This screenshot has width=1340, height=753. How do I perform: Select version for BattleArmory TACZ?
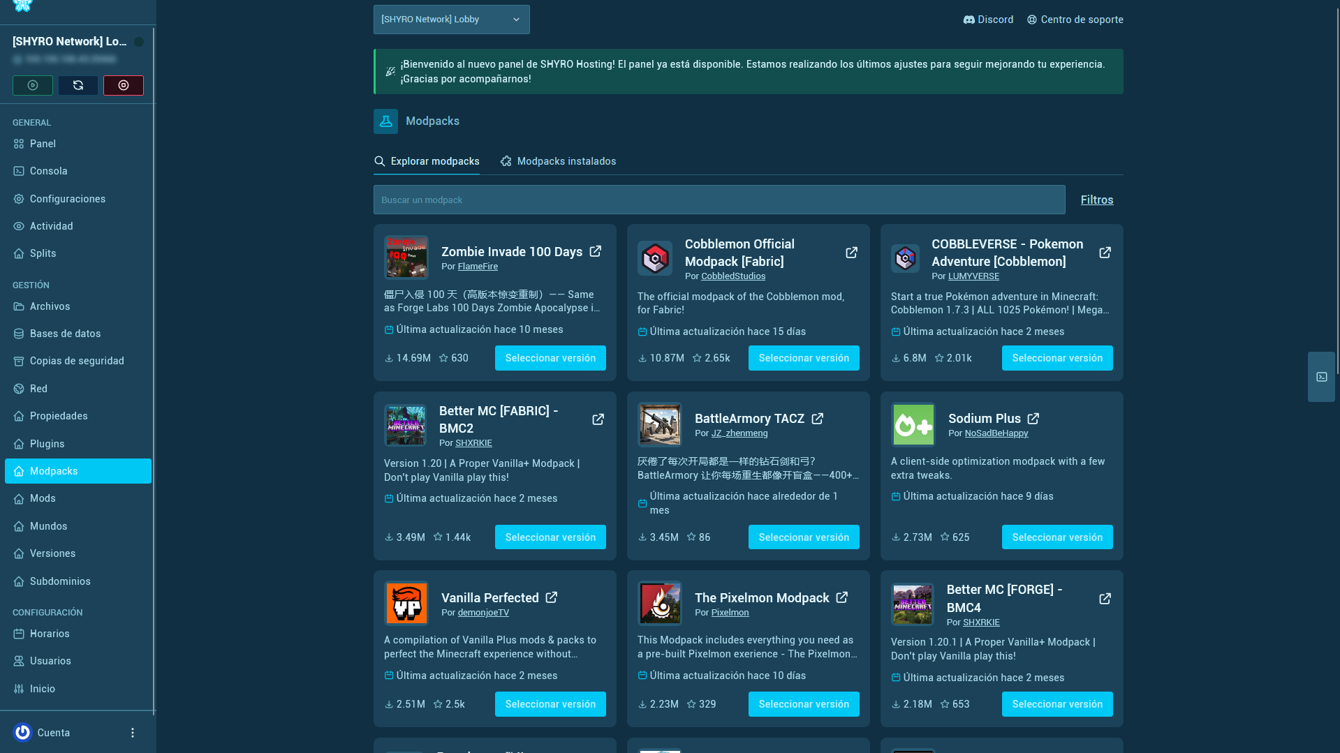point(804,537)
